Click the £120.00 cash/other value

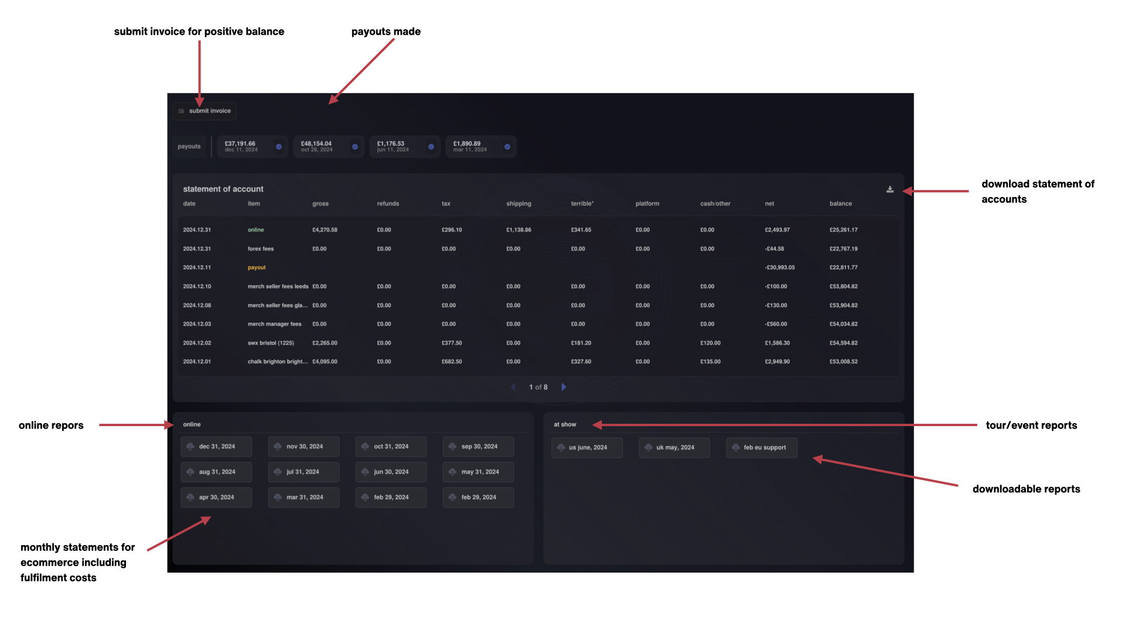coord(710,343)
